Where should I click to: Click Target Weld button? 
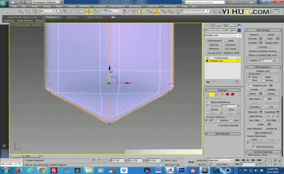pos(271,43)
